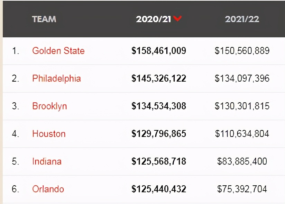
Task: Click rank number 1 in first row
Action: (16, 51)
